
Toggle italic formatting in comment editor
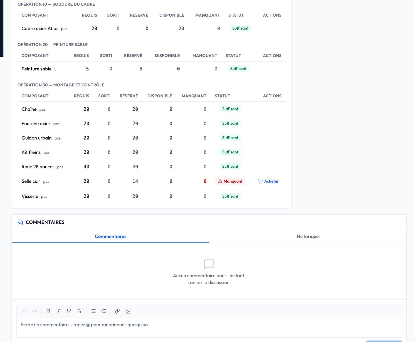coord(59,311)
